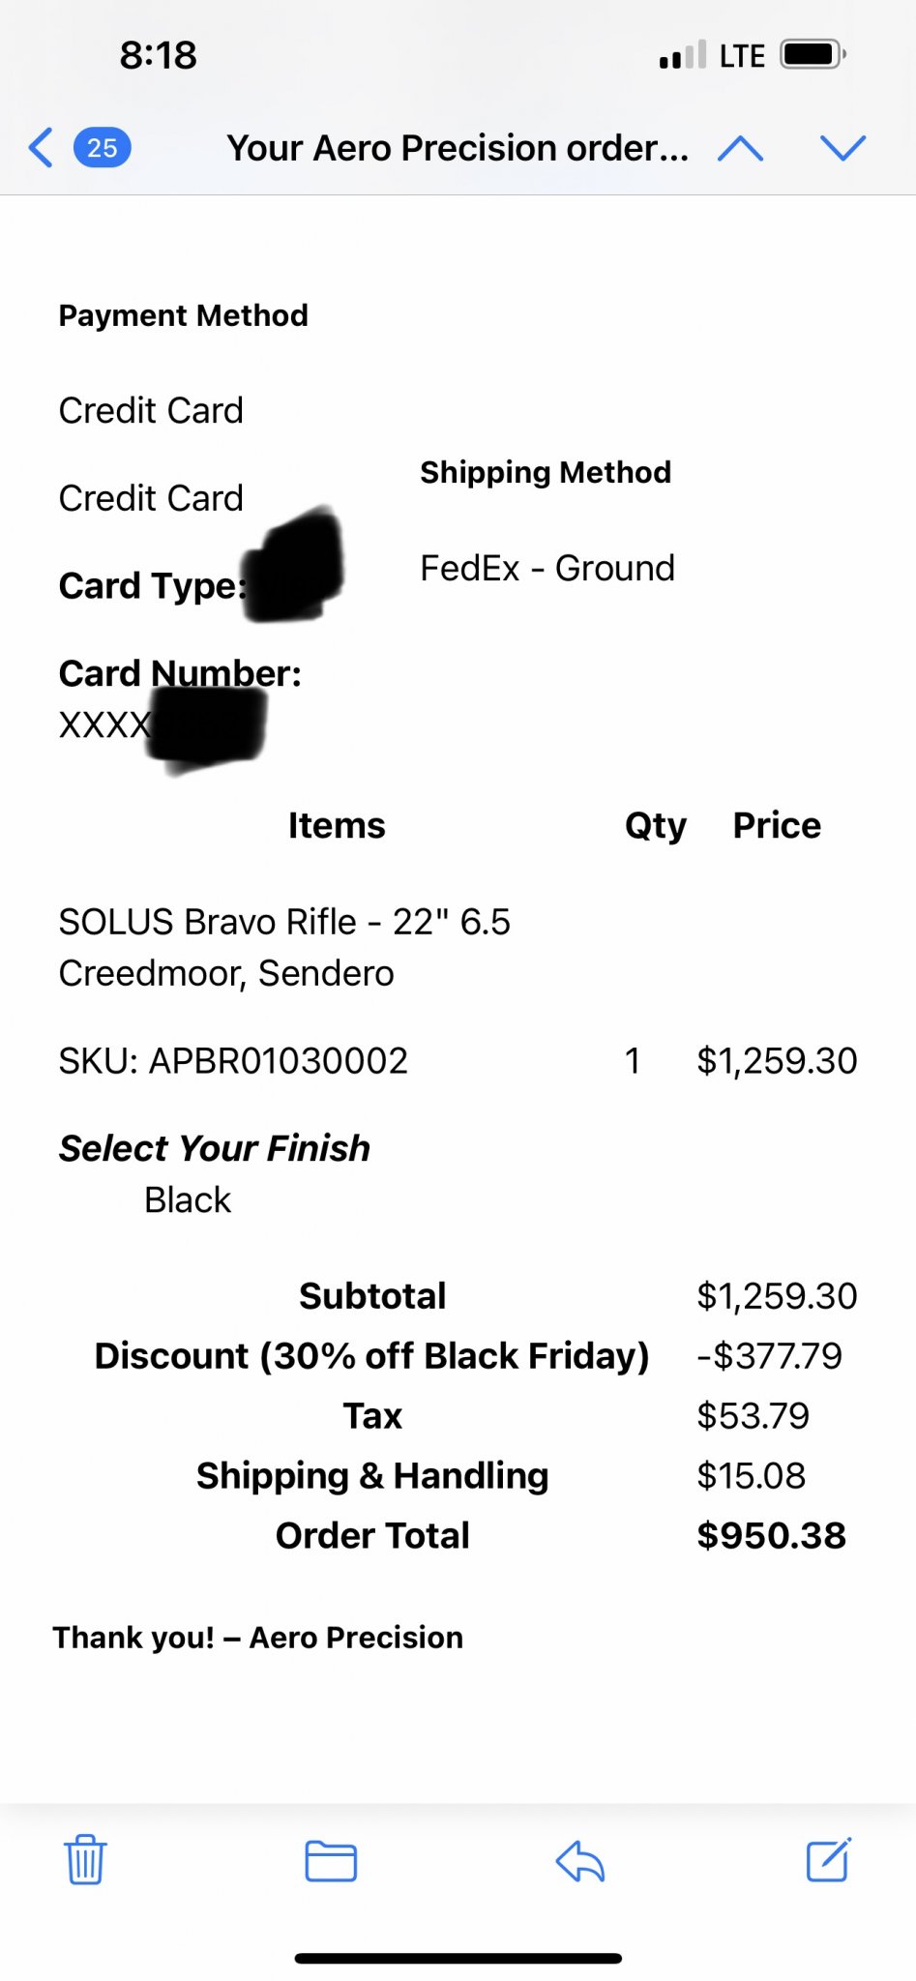916x1981 pixels.
Task: Move message using folder icon
Action: 331,1861
